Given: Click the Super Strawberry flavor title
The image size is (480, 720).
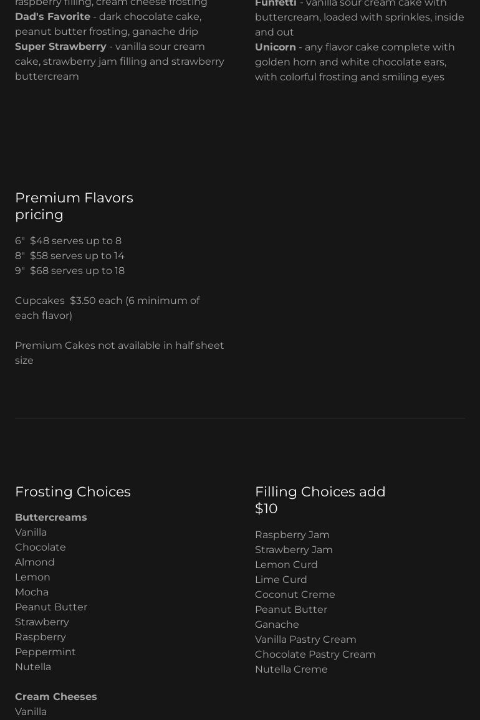Looking at the screenshot, I should point(60,47).
